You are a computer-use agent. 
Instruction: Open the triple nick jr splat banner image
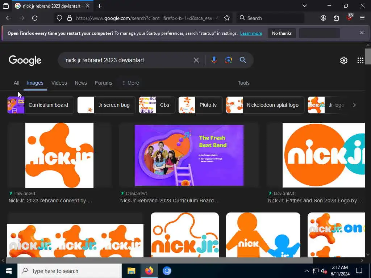click(x=75, y=240)
